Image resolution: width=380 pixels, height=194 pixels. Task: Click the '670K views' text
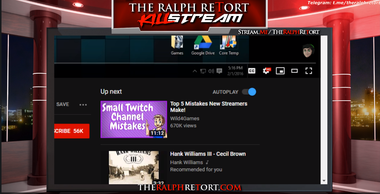pos(183,126)
